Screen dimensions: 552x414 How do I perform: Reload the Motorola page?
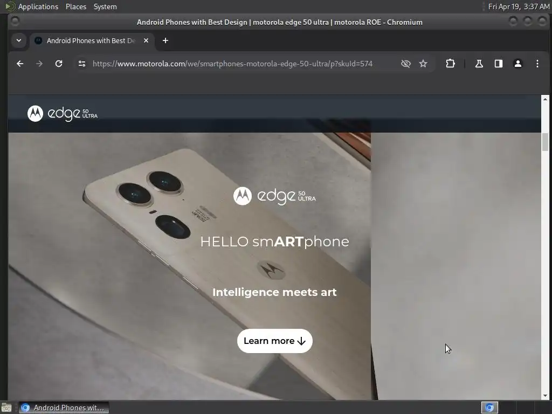(x=59, y=64)
